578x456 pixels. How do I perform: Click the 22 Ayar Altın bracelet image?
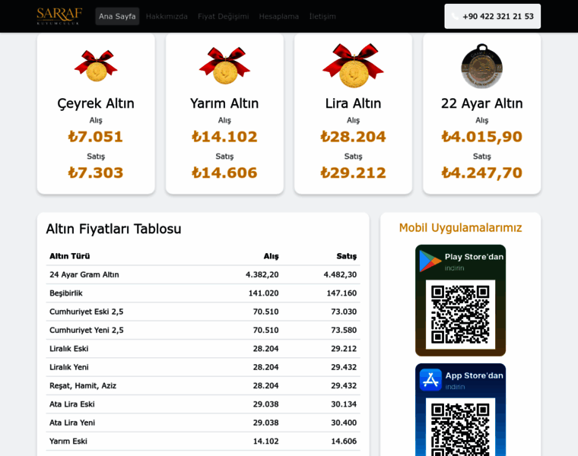coord(481,65)
